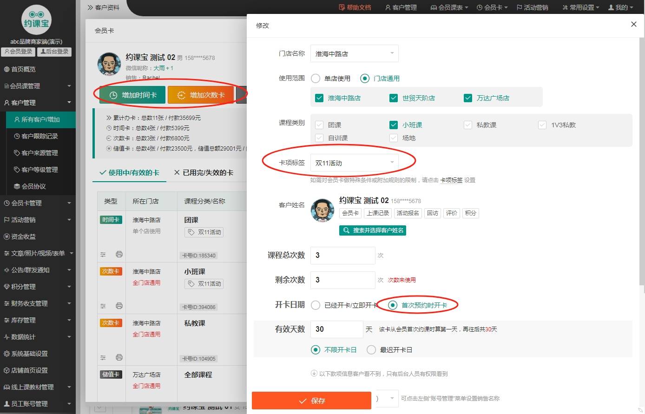Open 帮助文档 in top bar
The image size is (645, 414).
(x=355, y=7)
